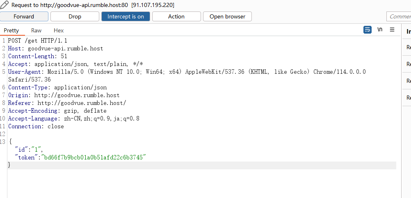
Task: Click the Content-Type header line
Action: pyautogui.click(x=57, y=87)
